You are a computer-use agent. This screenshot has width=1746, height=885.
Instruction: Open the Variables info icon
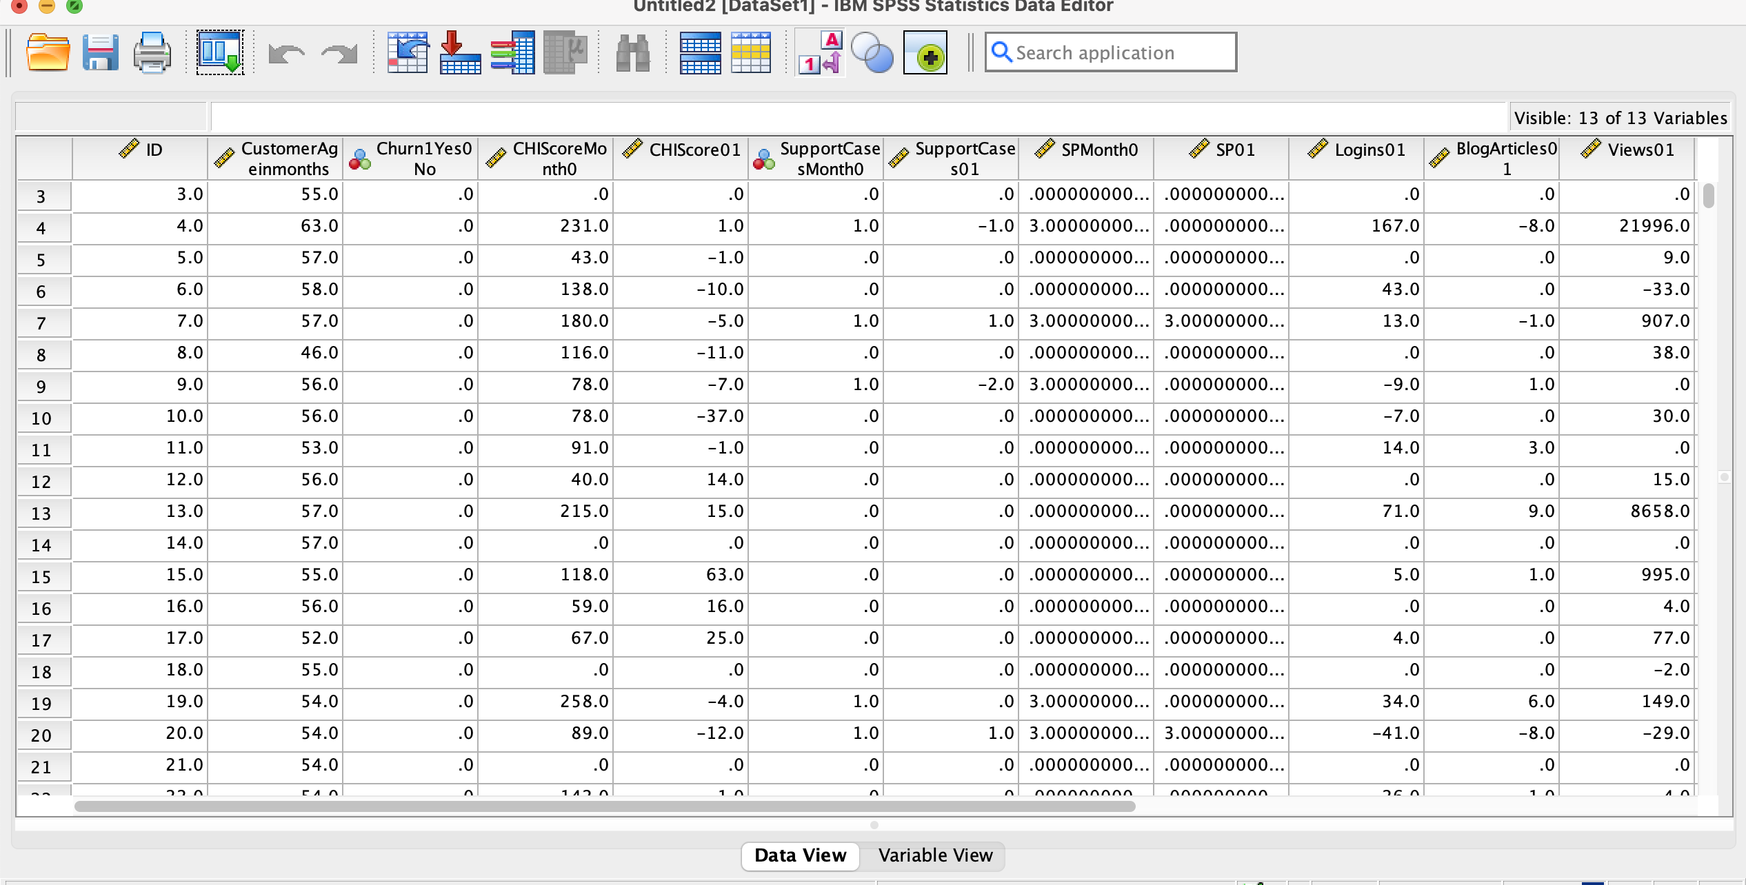pos(512,52)
